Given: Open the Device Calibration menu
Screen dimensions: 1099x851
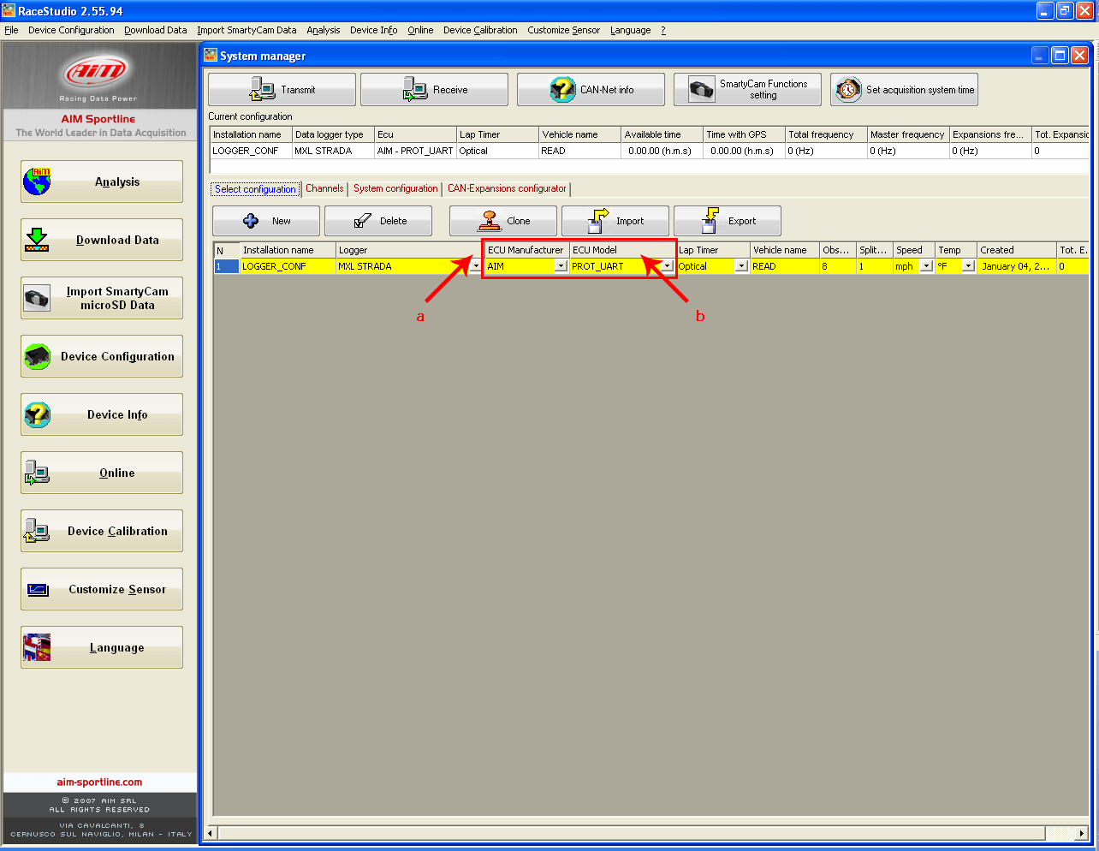Looking at the screenshot, I should tap(480, 30).
